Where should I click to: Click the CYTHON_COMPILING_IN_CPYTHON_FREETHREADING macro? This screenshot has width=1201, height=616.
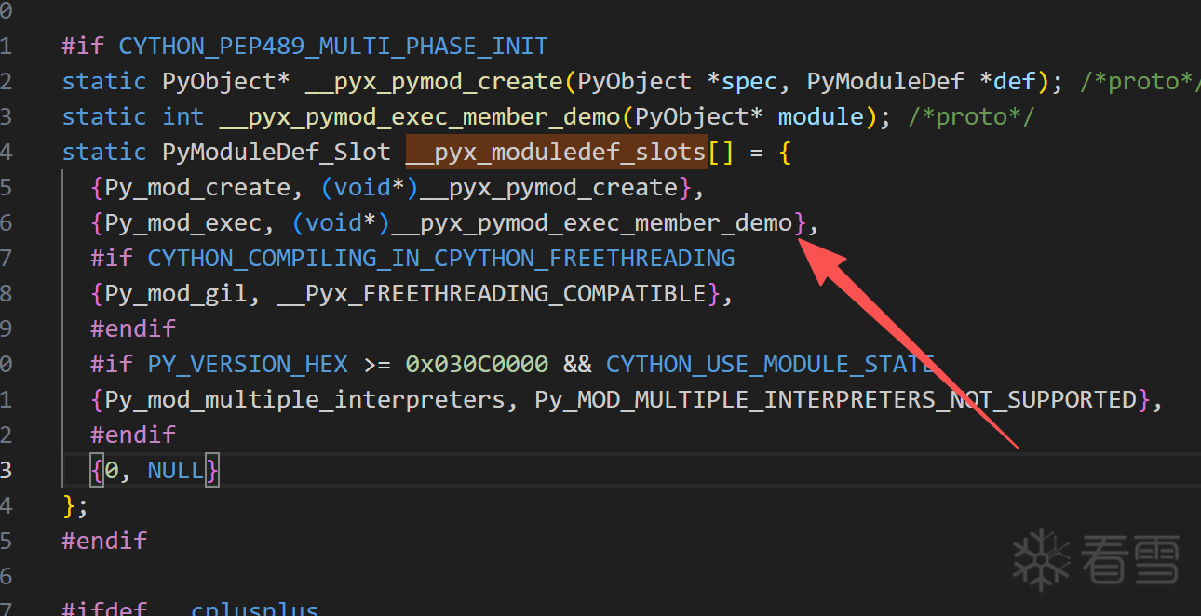click(441, 258)
